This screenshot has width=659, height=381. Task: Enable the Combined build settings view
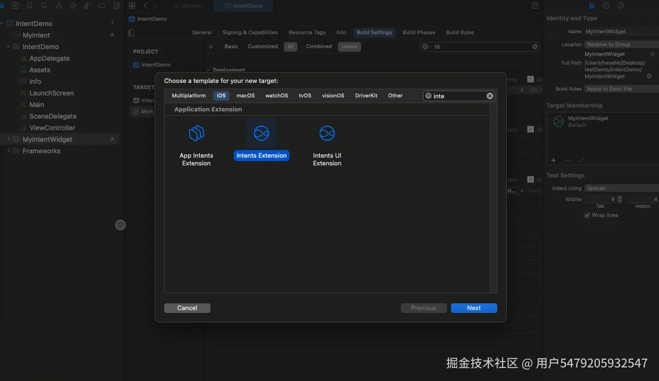point(318,46)
